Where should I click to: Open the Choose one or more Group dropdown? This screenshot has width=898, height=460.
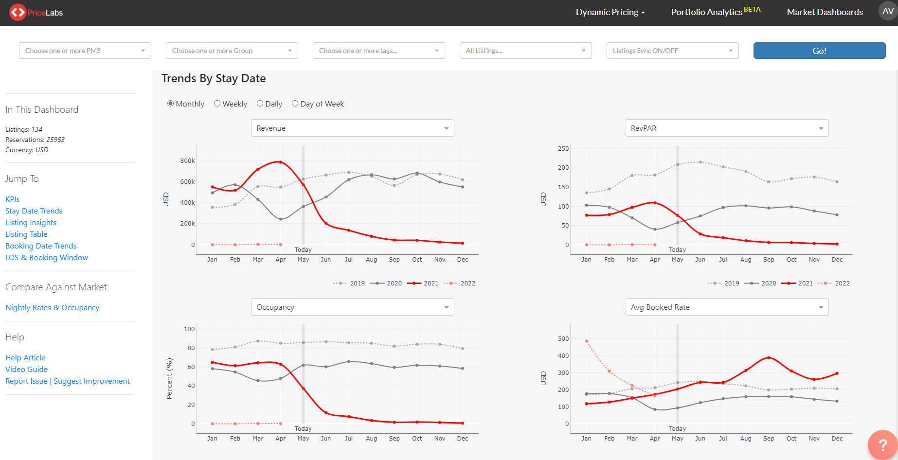[232, 51]
